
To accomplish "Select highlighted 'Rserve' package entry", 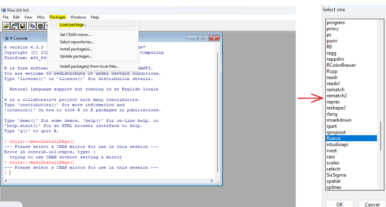I will point(351,138).
